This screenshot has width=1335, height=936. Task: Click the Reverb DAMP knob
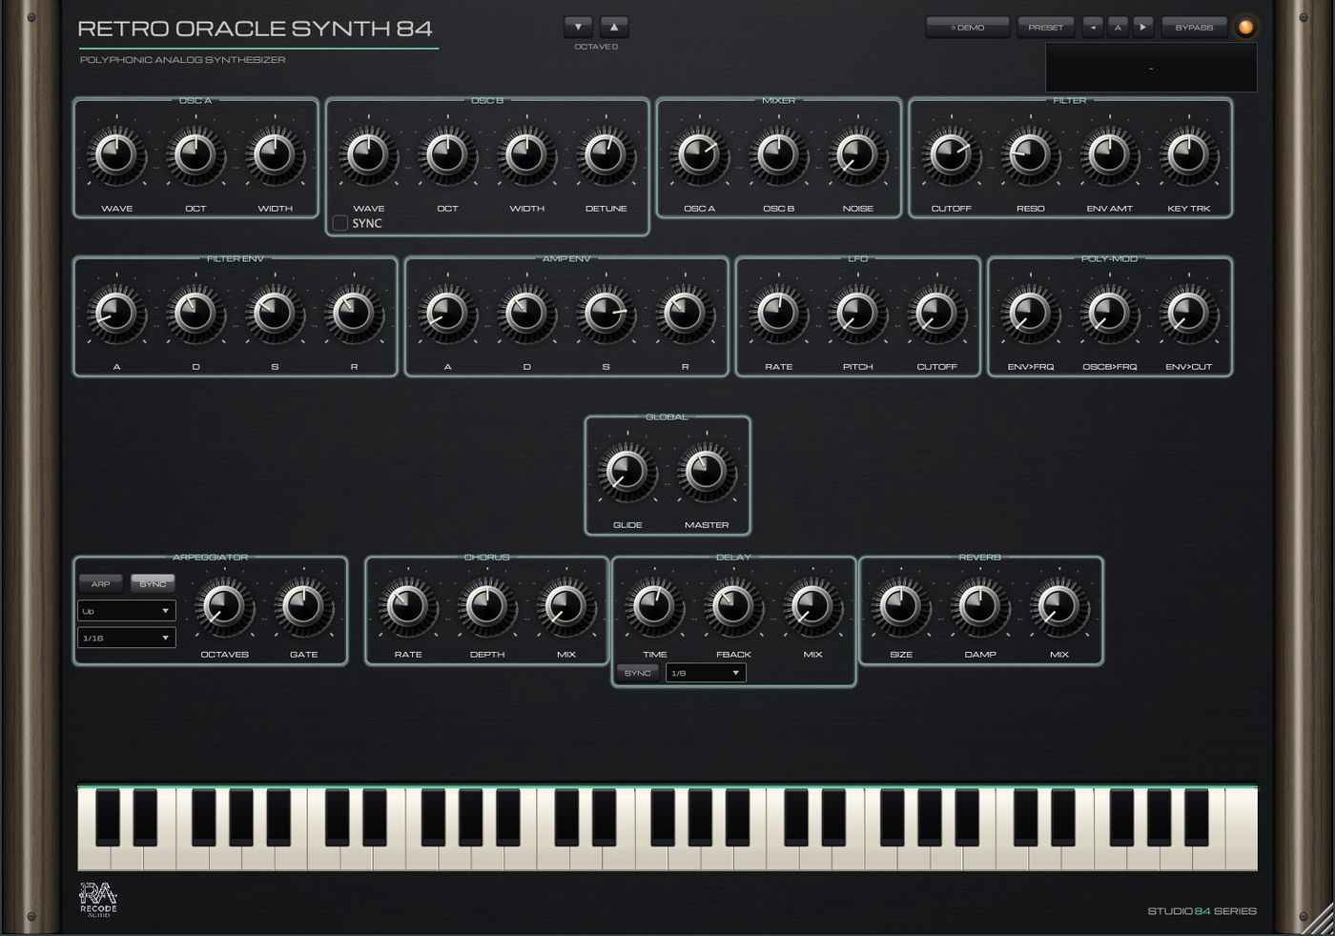(x=980, y=606)
